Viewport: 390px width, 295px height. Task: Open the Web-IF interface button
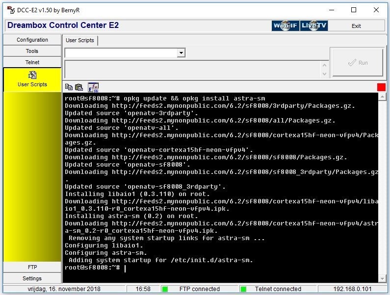pyautogui.click(x=285, y=25)
